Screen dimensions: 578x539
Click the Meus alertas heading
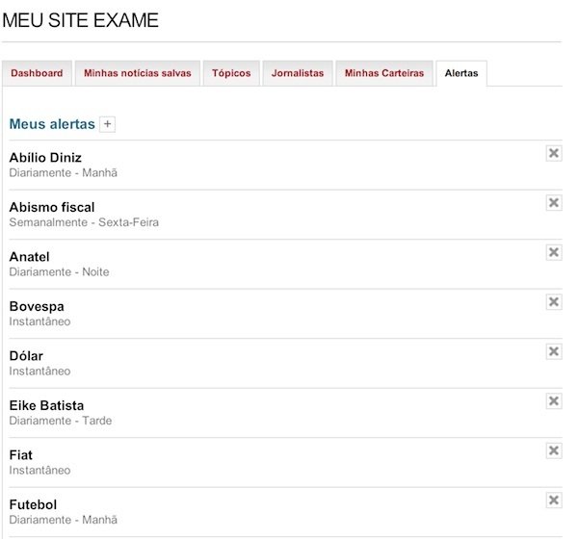click(x=52, y=124)
